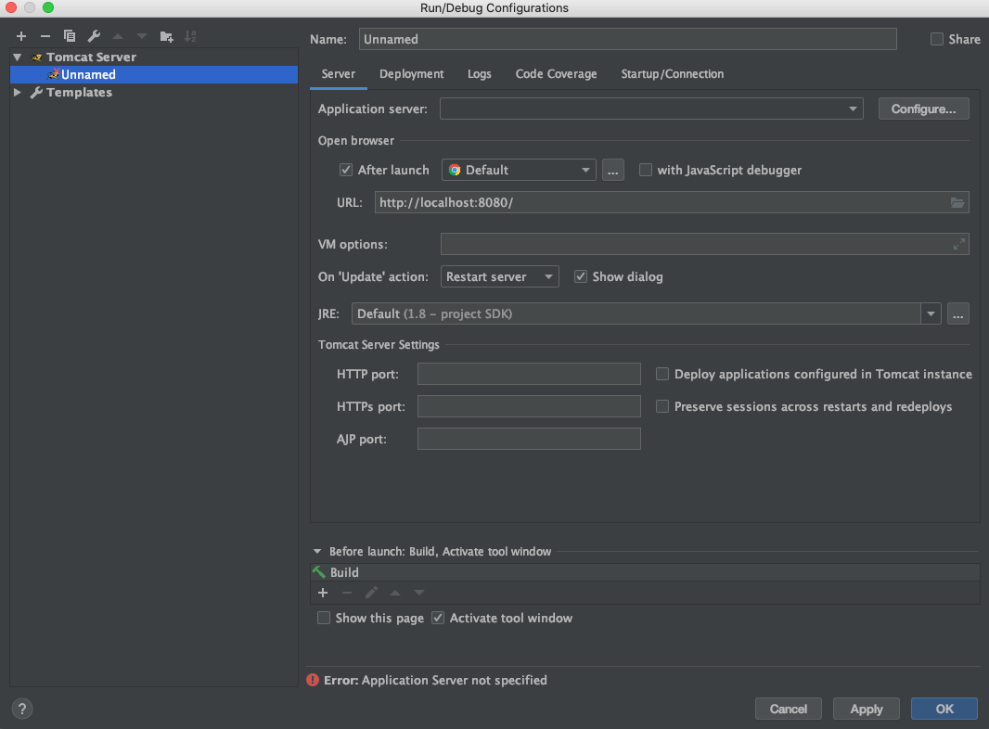The width and height of the screenshot is (989, 729).
Task: Click the AJP port field
Action: click(x=529, y=439)
